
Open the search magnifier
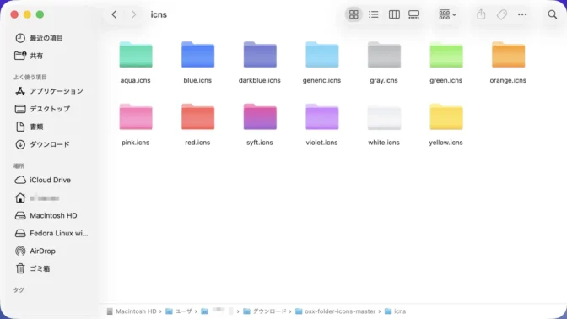click(x=552, y=14)
